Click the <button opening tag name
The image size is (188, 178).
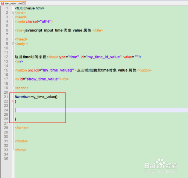(21, 70)
